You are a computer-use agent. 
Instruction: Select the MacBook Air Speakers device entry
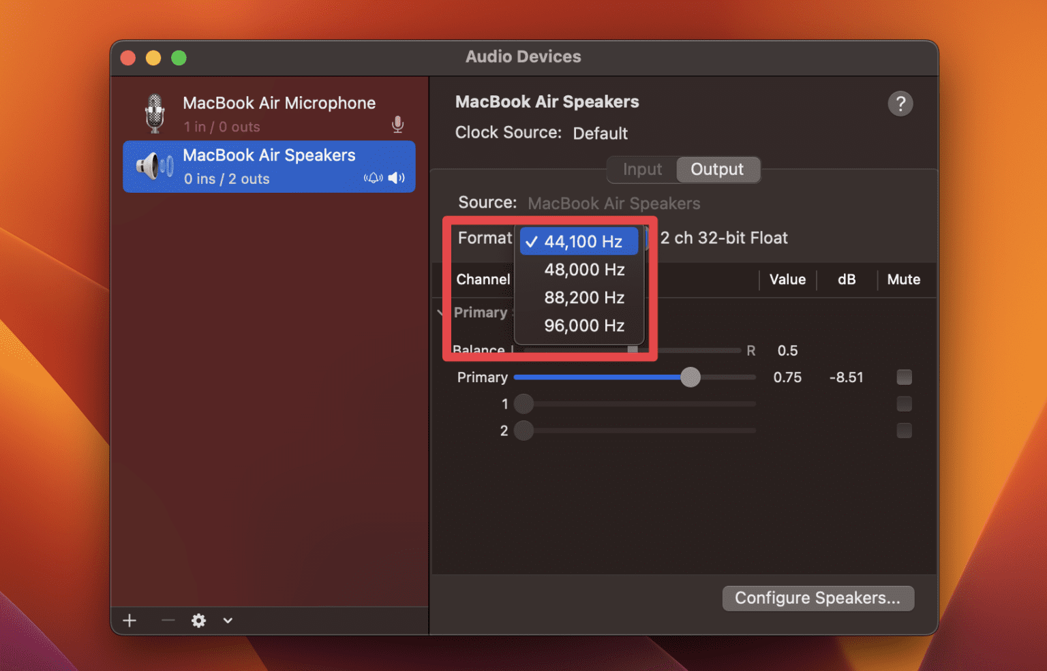point(269,166)
